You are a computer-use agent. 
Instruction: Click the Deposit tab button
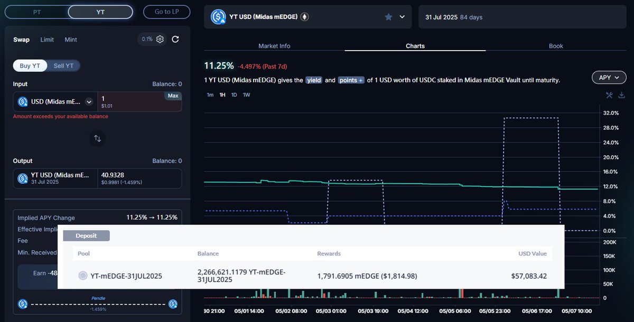point(86,235)
